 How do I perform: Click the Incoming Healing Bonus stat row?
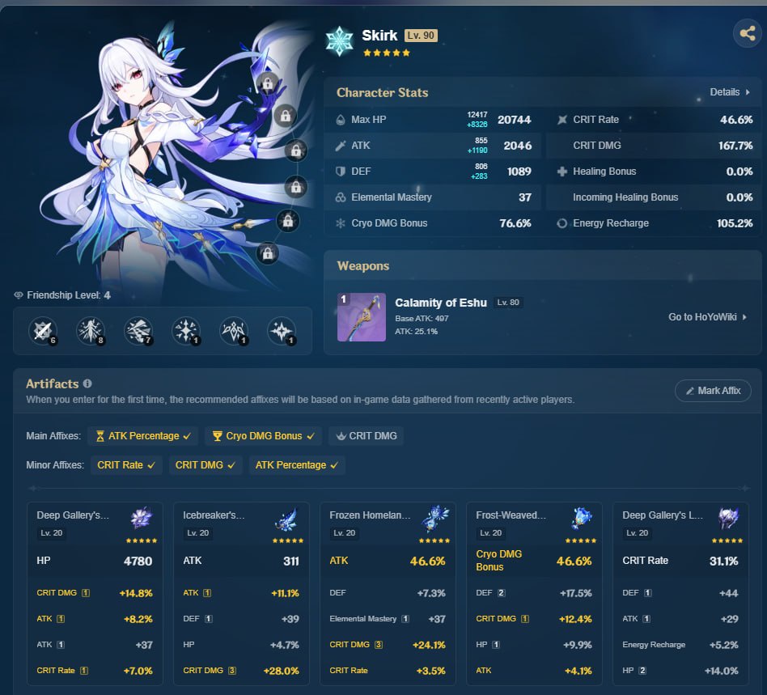654,197
